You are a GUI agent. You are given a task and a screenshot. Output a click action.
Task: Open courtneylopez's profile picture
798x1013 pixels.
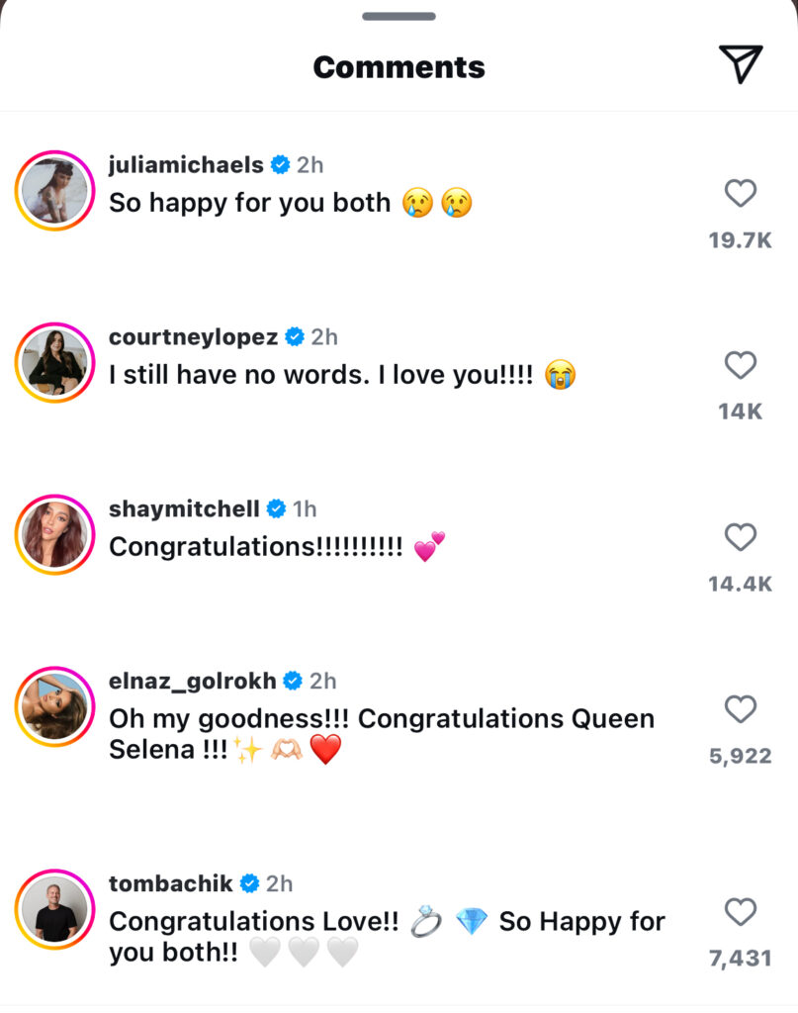point(54,363)
